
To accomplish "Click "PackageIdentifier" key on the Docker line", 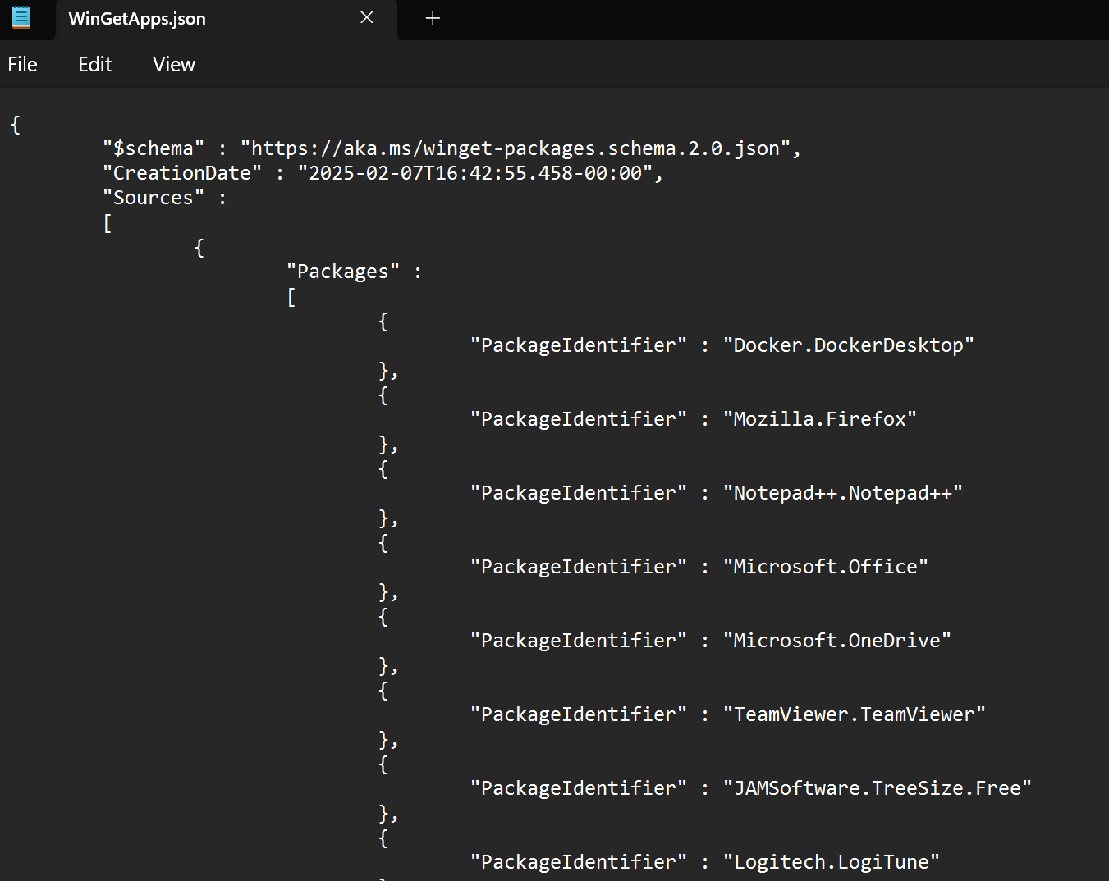I will (x=579, y=345).
